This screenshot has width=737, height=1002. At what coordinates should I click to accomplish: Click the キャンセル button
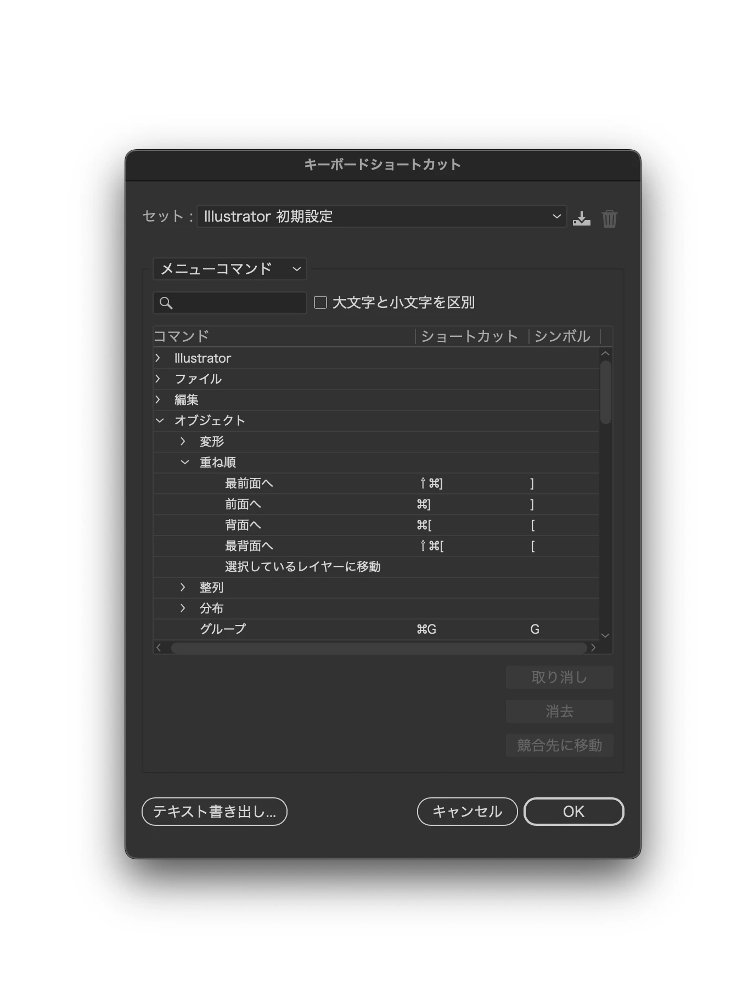467,811
